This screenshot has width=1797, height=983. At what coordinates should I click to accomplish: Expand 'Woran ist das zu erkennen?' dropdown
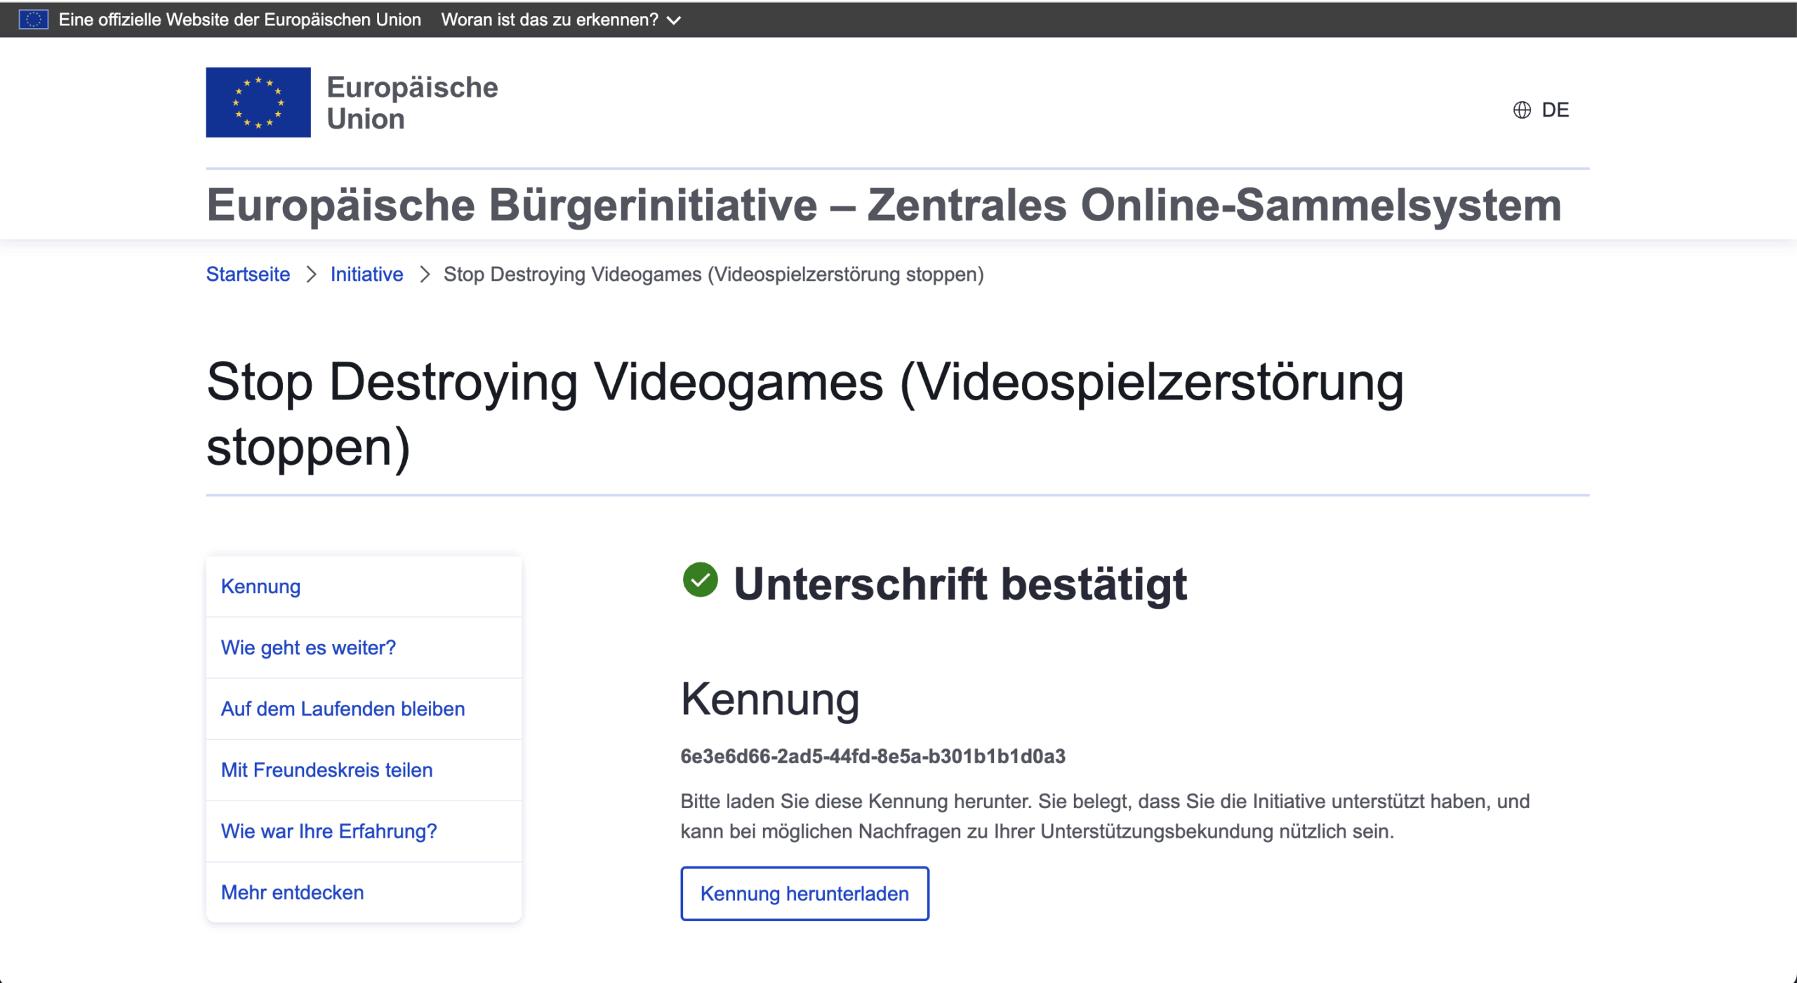550,20
